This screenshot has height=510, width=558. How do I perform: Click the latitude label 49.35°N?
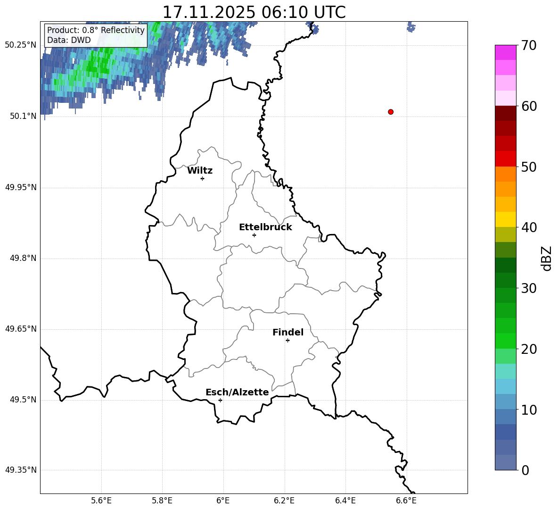21,470
